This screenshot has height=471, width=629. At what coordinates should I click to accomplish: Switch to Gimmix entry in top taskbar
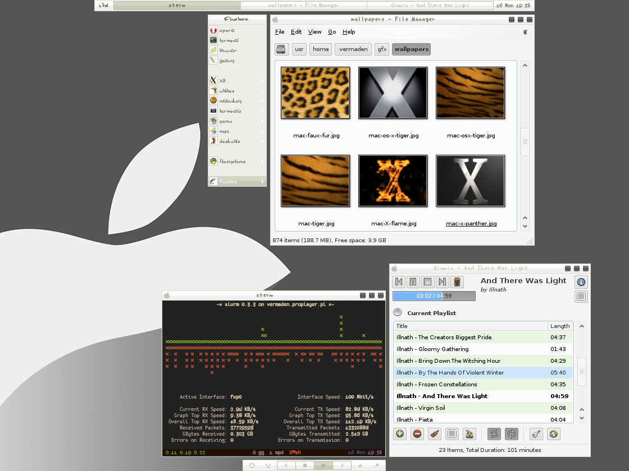pos(430,5)
